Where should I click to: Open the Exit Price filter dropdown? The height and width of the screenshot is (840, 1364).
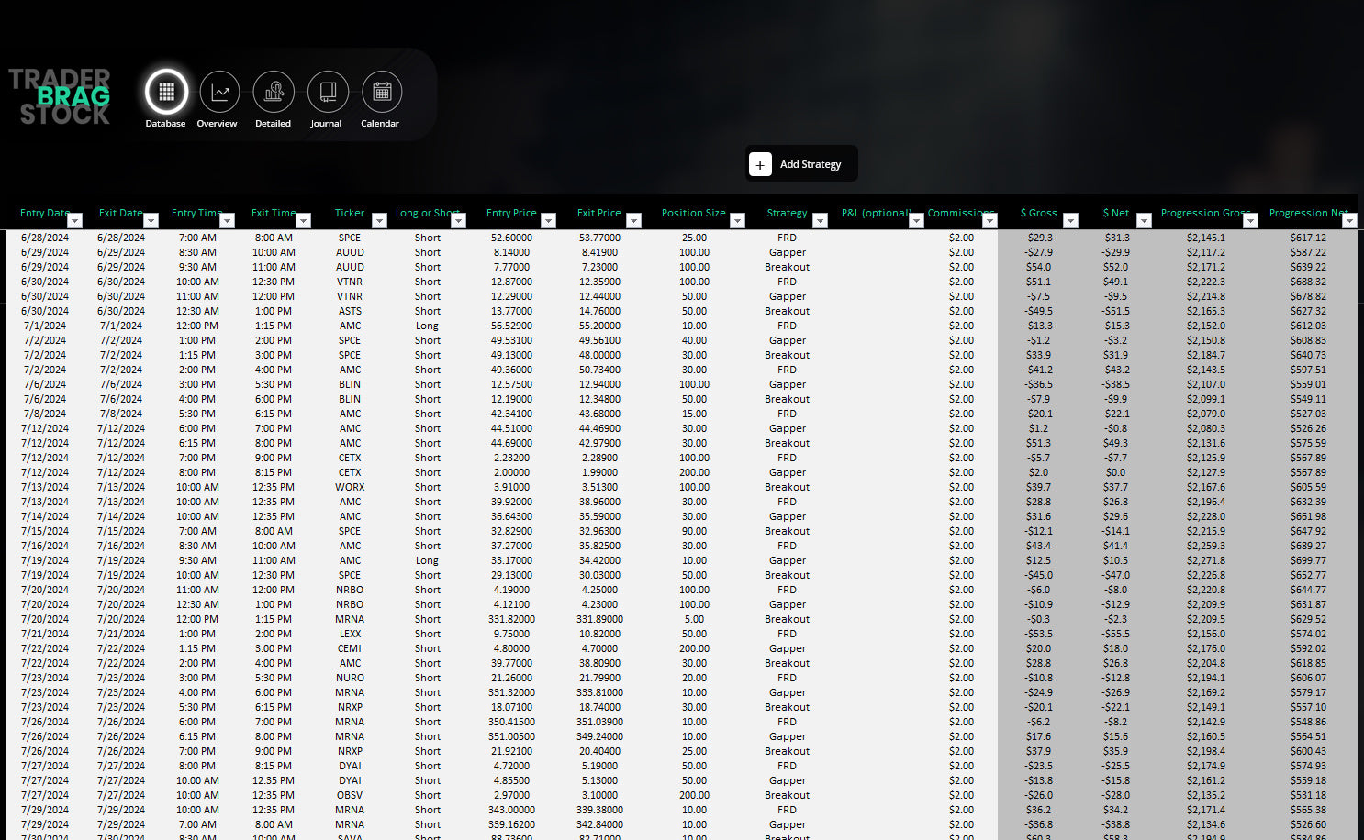click(633, 220)
